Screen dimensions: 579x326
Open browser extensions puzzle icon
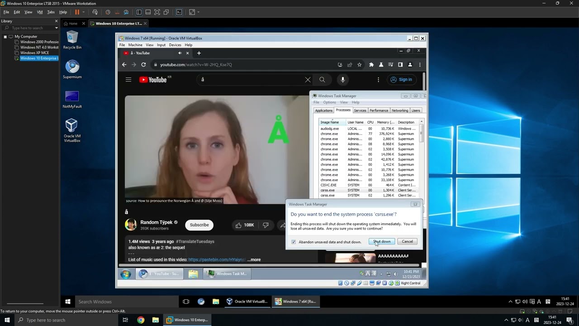click(371, 65)
